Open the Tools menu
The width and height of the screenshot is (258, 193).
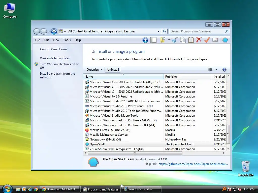point(67,40)
